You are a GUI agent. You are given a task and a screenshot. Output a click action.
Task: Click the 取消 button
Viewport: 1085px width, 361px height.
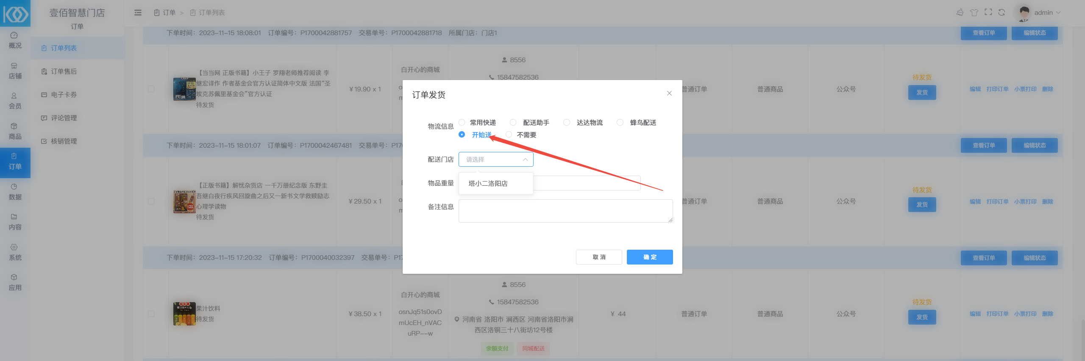coord(598,257)
